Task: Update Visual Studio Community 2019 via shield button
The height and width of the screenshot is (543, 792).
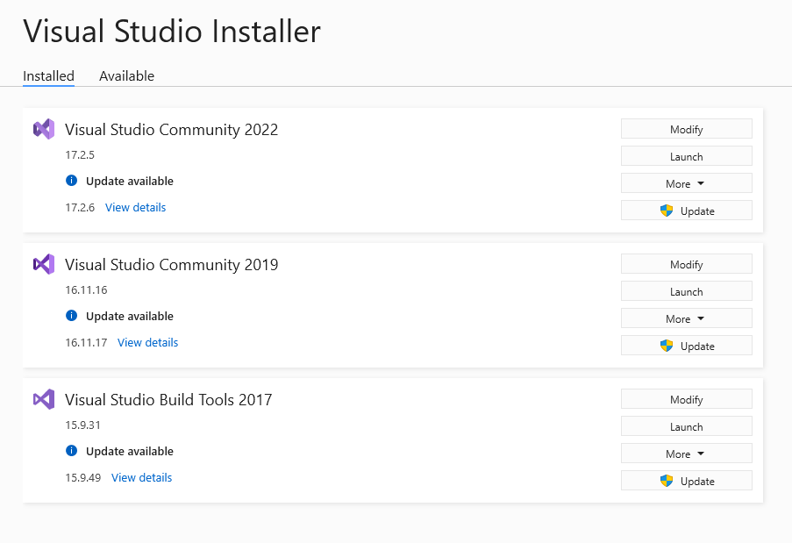Action: tap(686, 346)
